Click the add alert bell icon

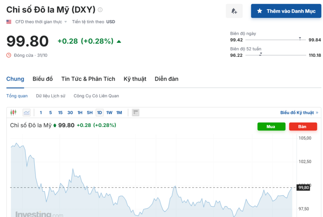click(234, 11)
